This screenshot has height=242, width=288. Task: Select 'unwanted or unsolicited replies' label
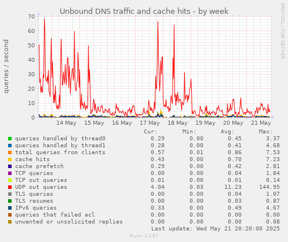click(x=69, y=222)
